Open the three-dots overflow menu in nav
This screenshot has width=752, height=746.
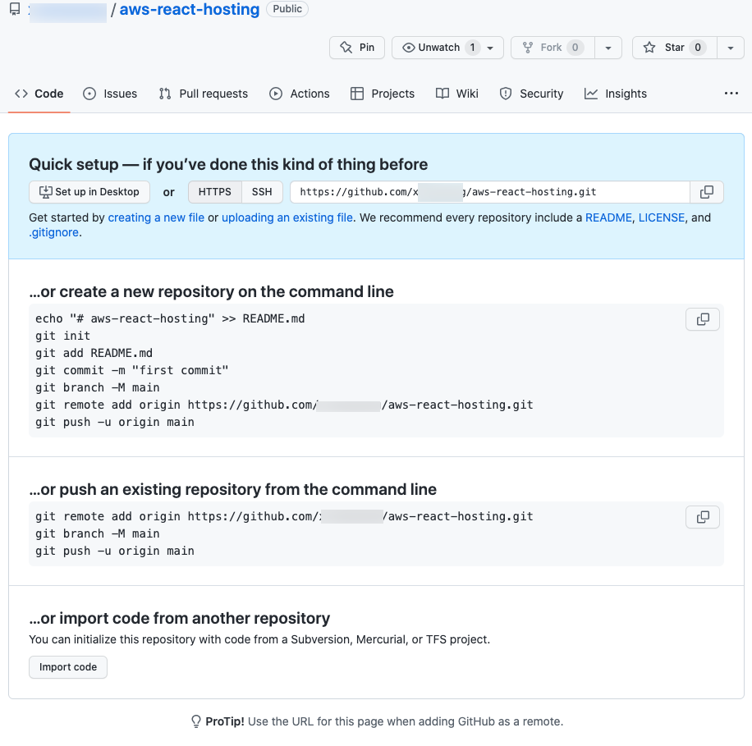[731, 94]
